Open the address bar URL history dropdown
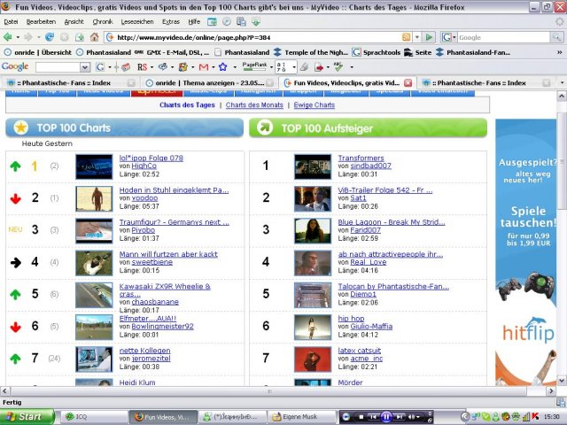This screenshot has width=567, height=425. [417, 37]
